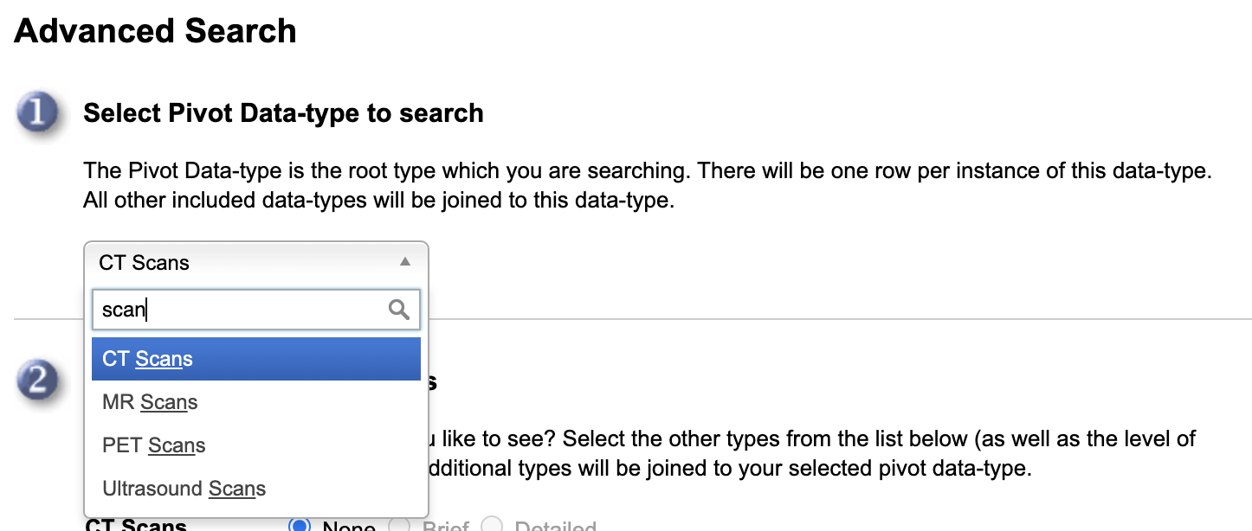Click the "Select Pivot Data-type to search" heading

283,113
